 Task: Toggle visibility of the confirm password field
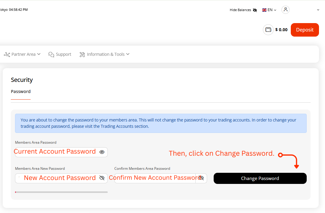click(201, 178)
